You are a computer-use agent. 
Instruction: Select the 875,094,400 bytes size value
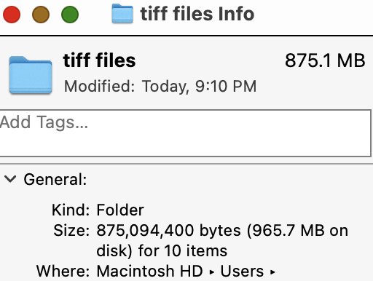pyautogui.click(x=169, y=230)
